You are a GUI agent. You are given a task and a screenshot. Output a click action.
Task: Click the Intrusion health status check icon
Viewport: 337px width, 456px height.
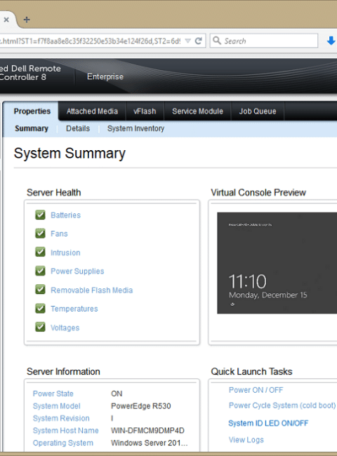point(40,252)
